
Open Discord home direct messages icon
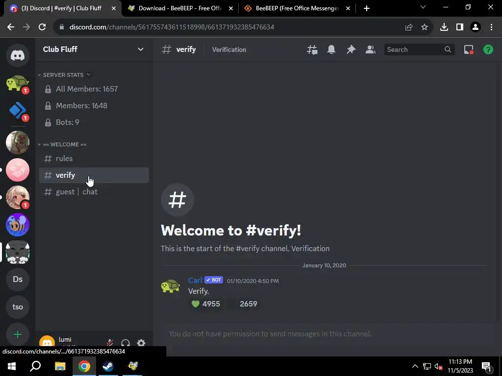(x=18, y=55)
